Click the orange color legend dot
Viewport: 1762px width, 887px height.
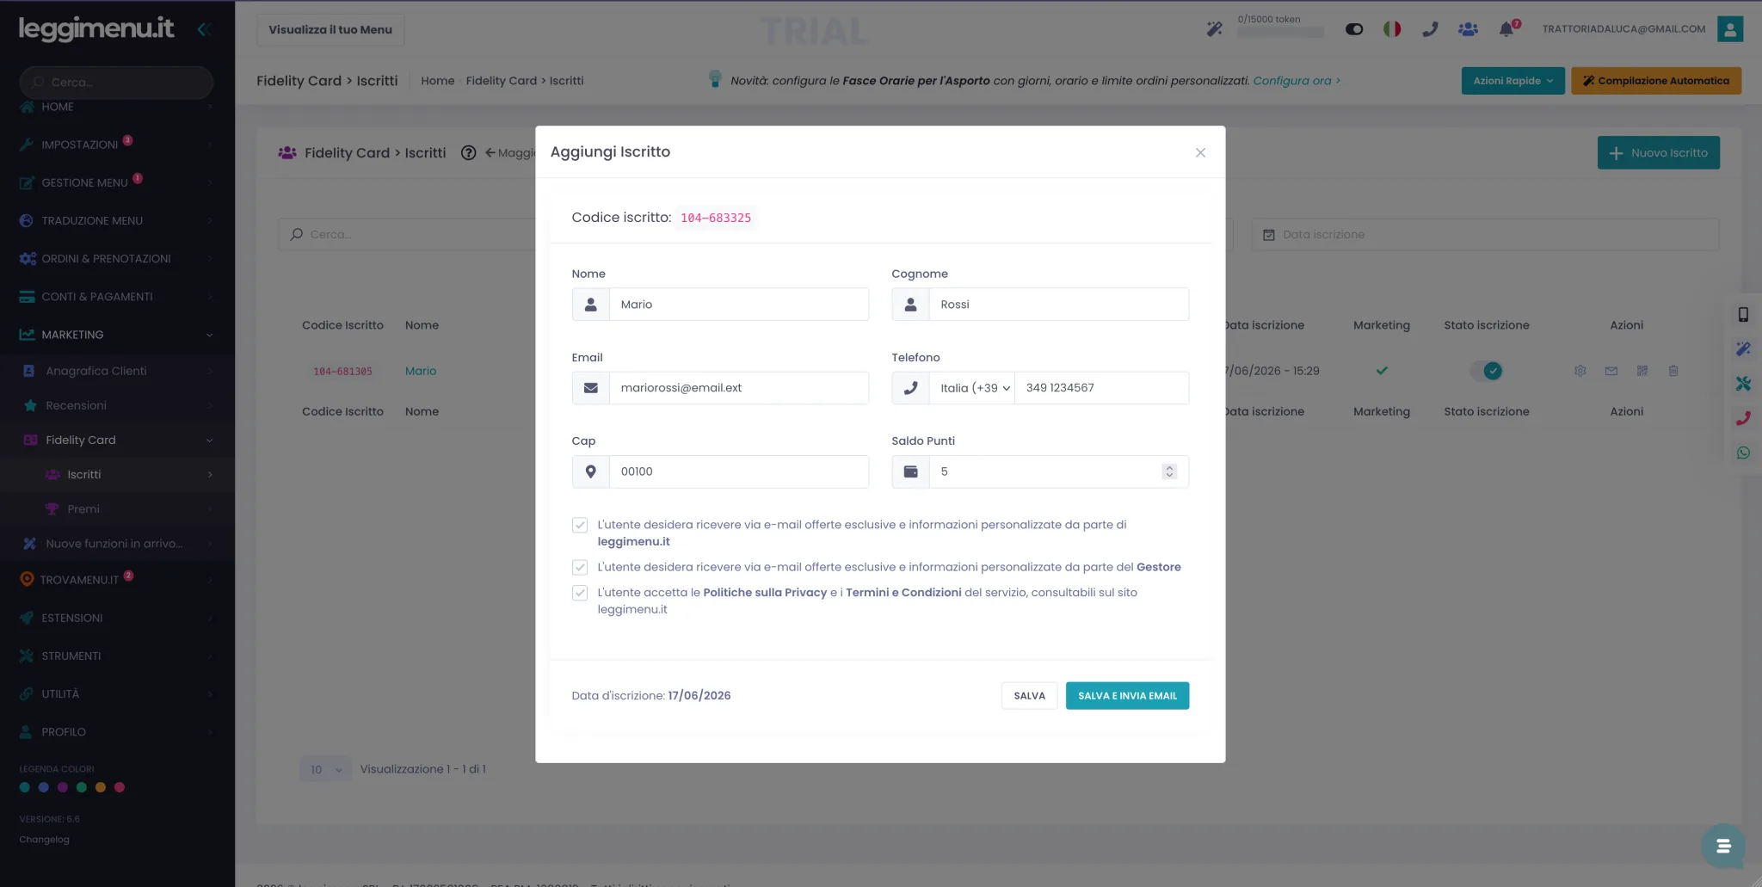(x=101, y=787)
